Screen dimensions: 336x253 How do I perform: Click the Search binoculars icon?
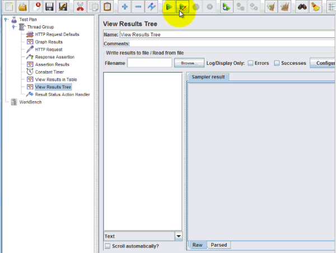(x=302, y=7)
